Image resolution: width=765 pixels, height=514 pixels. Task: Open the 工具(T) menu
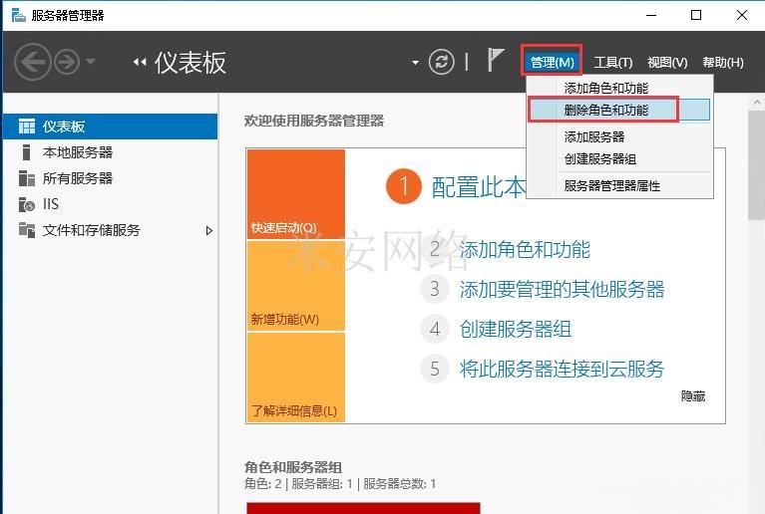pos(613,63)
